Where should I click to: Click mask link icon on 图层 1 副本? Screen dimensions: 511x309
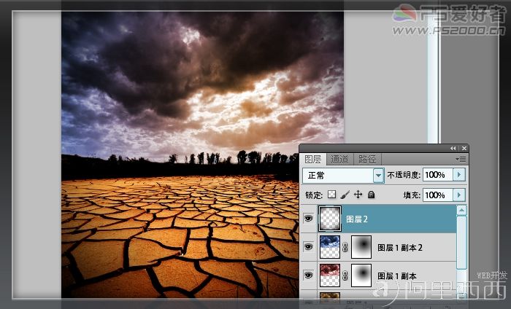(x=345, y=275)
